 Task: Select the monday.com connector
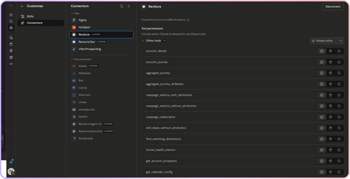[x=101, y=109]
